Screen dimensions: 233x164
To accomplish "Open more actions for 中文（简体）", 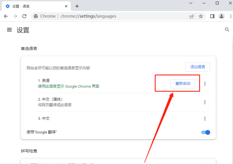I will (x=205, y=102).
